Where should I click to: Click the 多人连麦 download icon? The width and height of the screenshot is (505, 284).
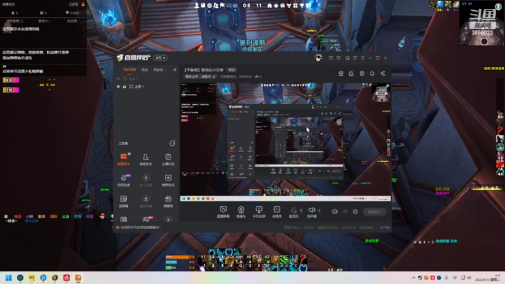pos(146,178)
